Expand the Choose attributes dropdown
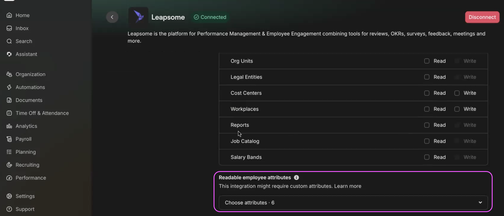Screen dimensions: 504x216 click(x=353, y=203)
